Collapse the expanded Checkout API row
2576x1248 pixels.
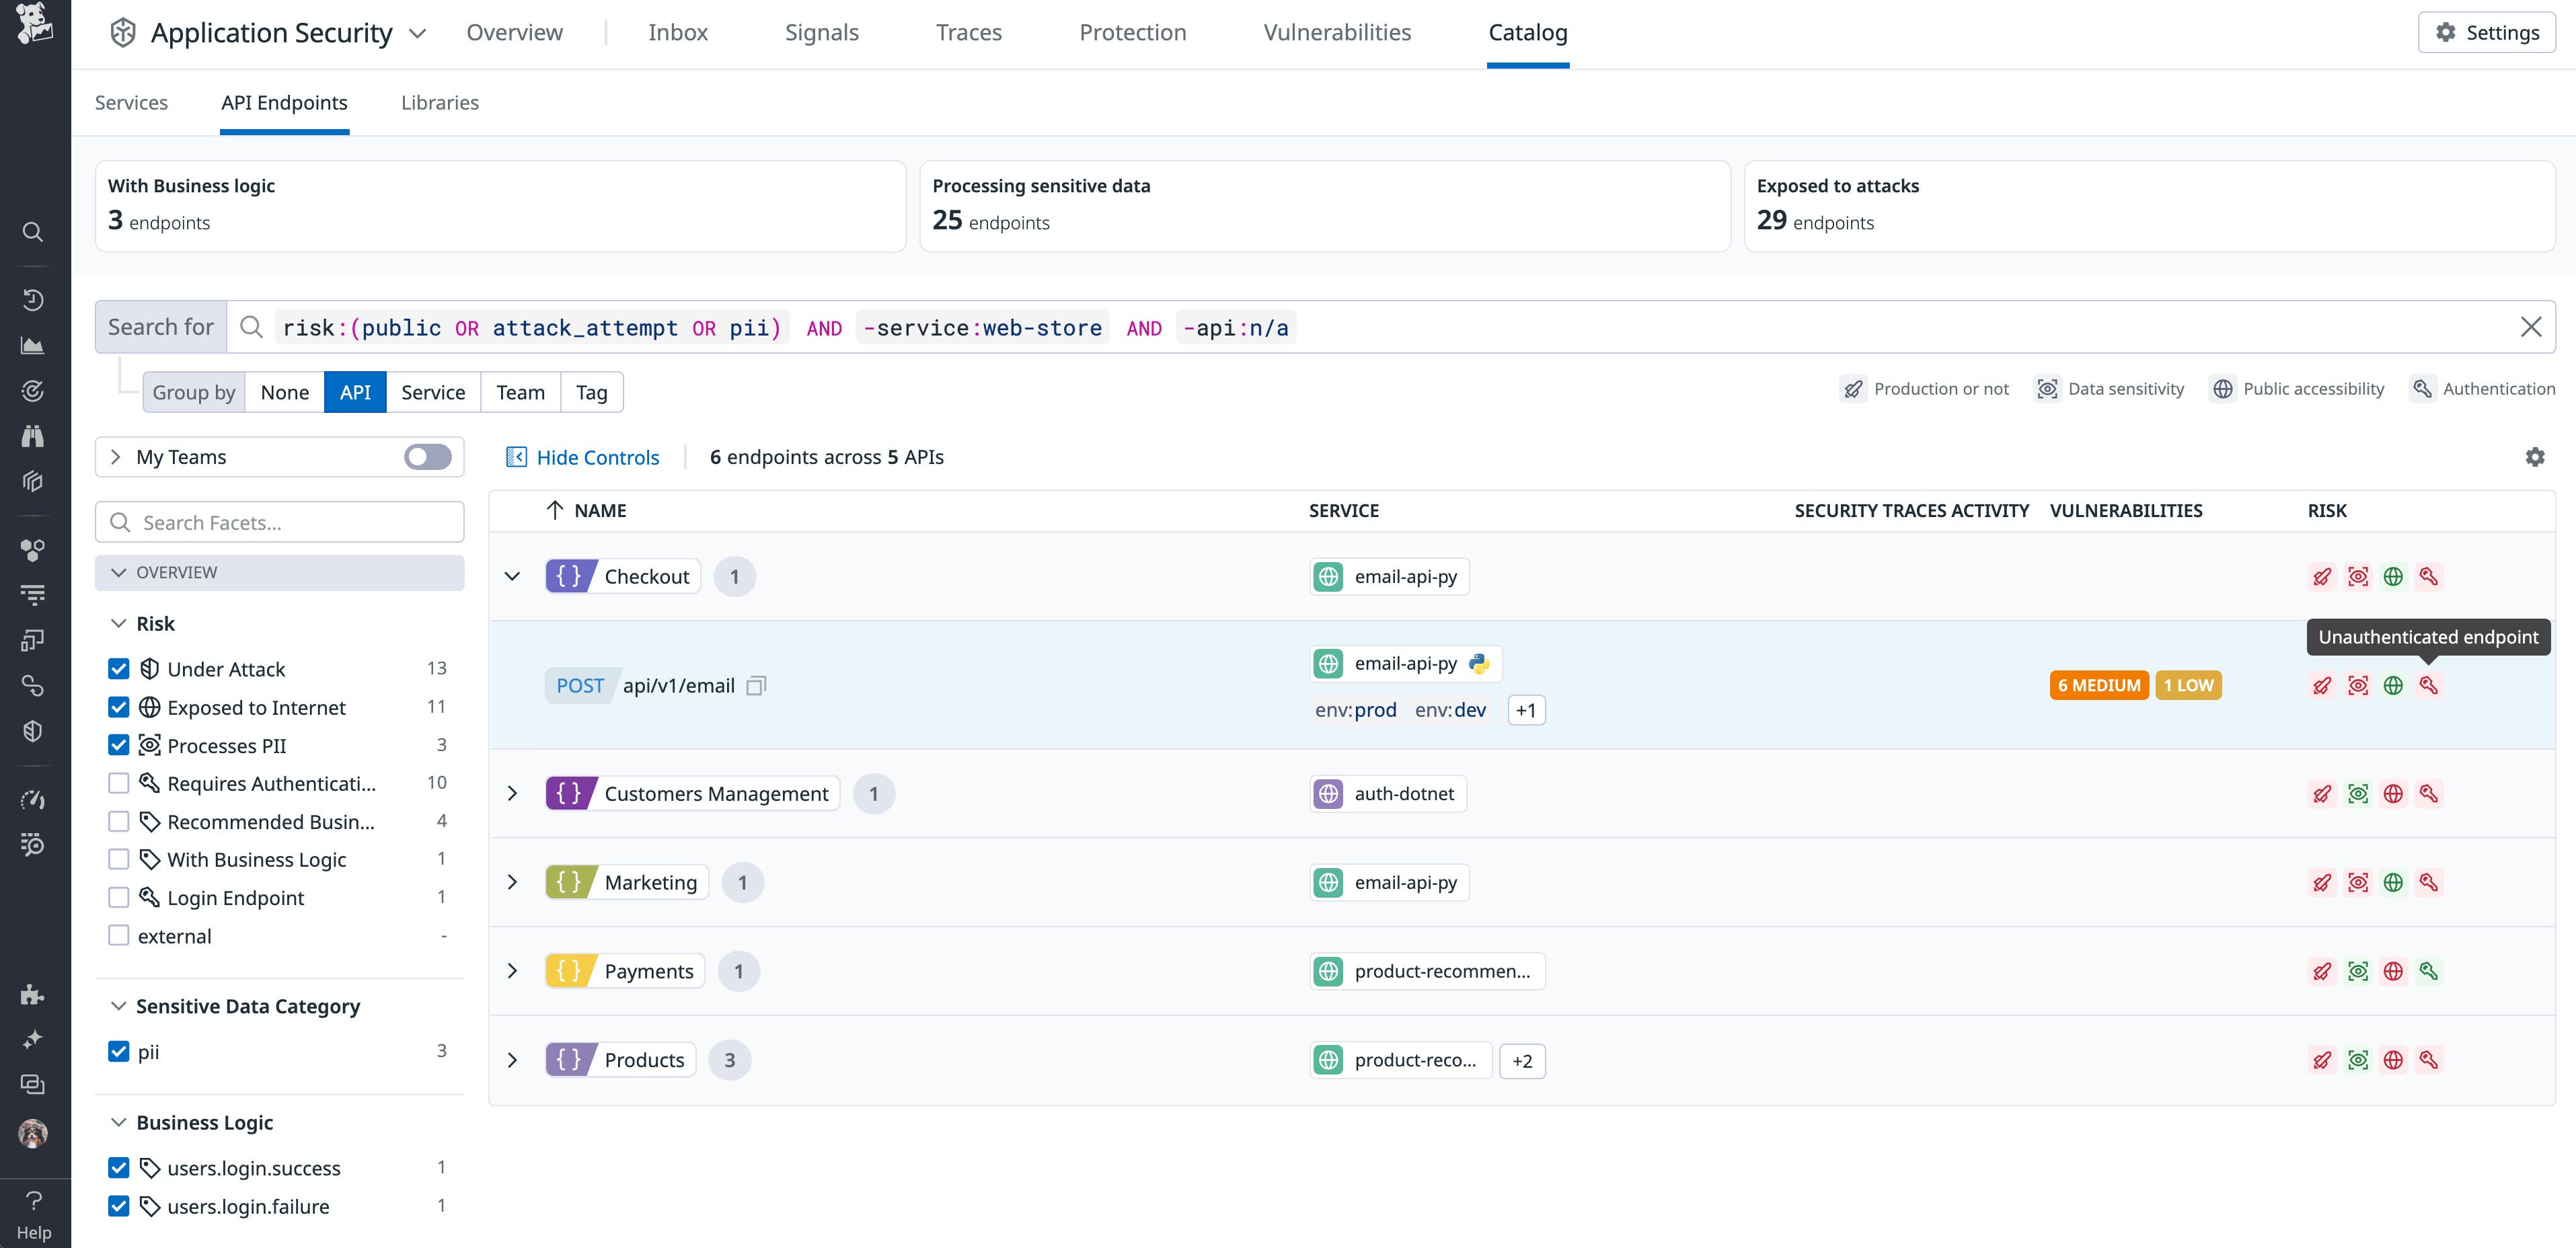click(x=513, y=576)
